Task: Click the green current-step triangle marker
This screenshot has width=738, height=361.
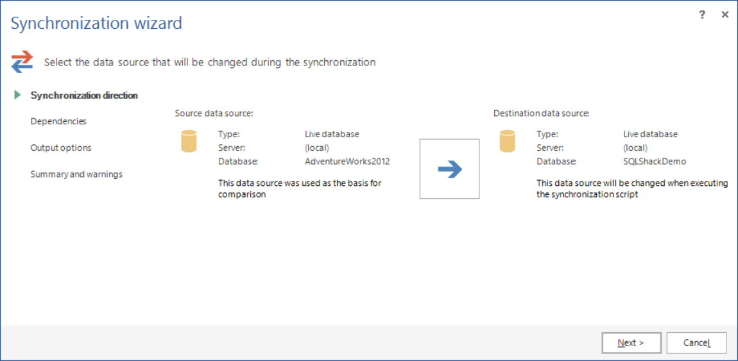Action: pyautogui.click(x=17, y=95)
